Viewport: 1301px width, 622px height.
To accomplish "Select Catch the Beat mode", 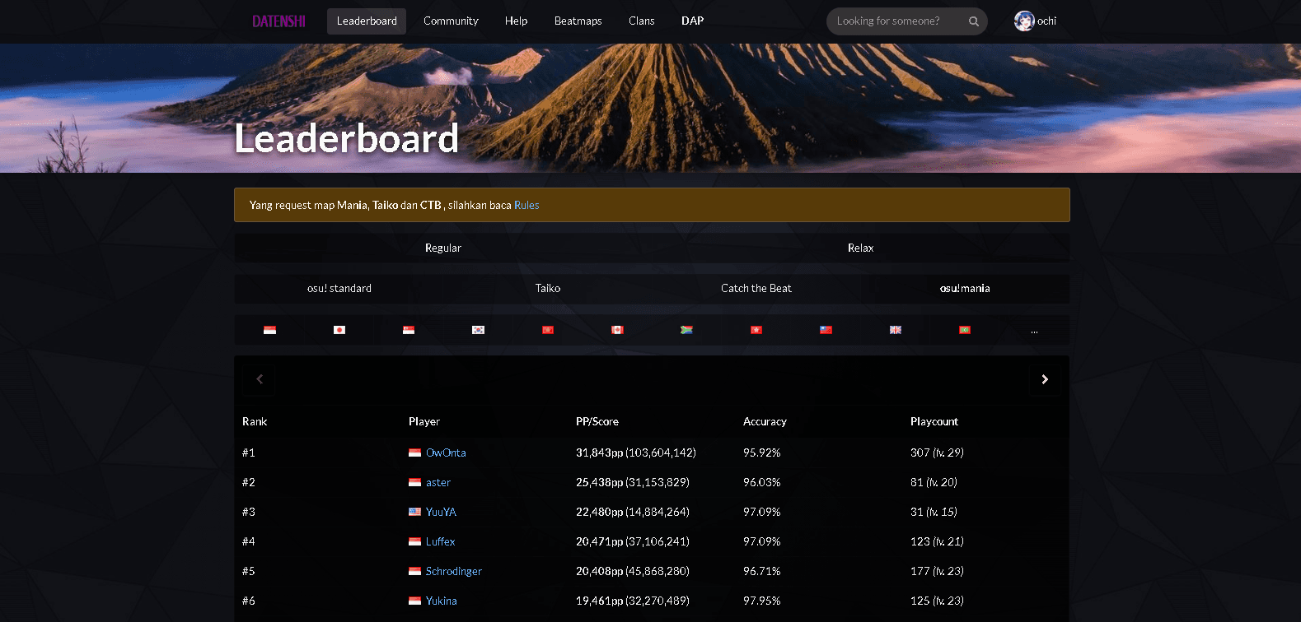I will coord(756,289).
